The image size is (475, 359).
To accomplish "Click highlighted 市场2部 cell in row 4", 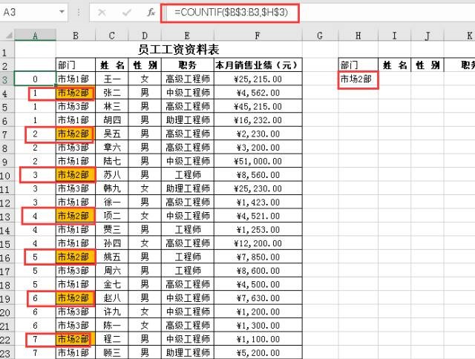I will point(76,93).
